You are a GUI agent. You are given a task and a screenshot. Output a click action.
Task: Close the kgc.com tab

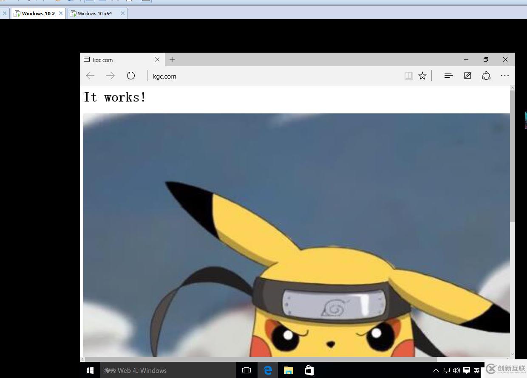(157, 59)
